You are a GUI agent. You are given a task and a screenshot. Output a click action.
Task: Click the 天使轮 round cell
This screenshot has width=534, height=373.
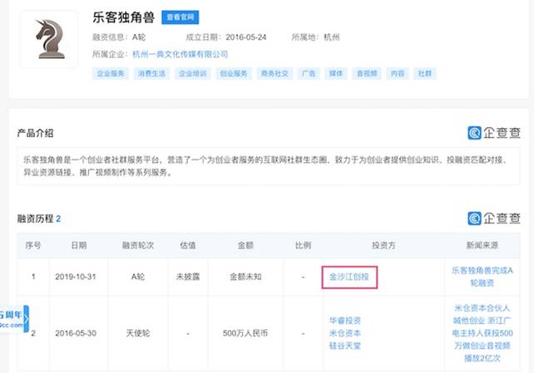tap(138, 333)
